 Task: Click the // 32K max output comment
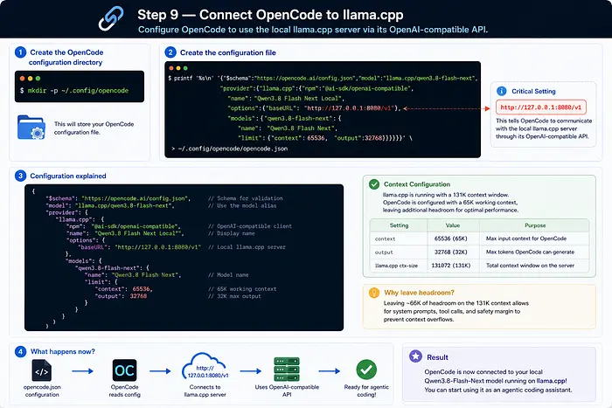click(234, 296)
